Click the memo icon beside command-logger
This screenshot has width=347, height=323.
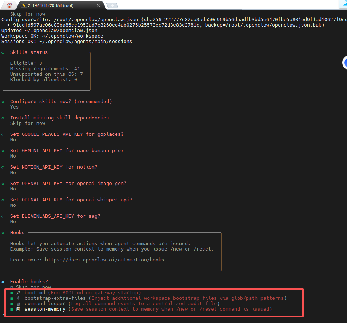(18, 304)
